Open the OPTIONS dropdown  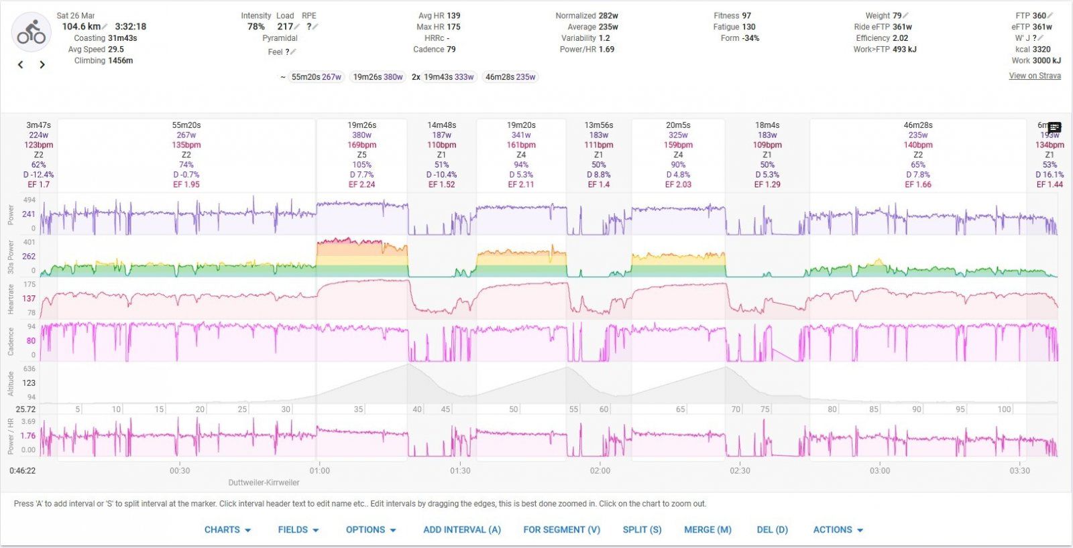[371, 530]
